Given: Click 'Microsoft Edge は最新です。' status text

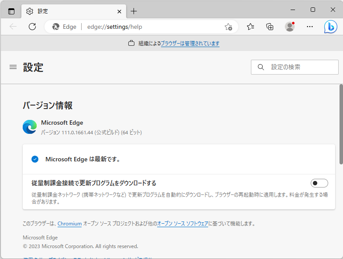Looking at the screenshot, I should 83,159.
